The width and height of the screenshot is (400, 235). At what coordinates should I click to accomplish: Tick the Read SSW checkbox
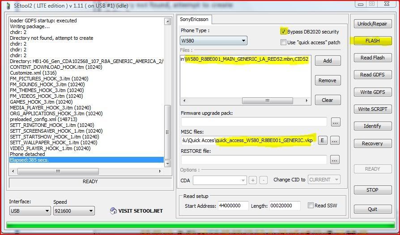point(311,206)
